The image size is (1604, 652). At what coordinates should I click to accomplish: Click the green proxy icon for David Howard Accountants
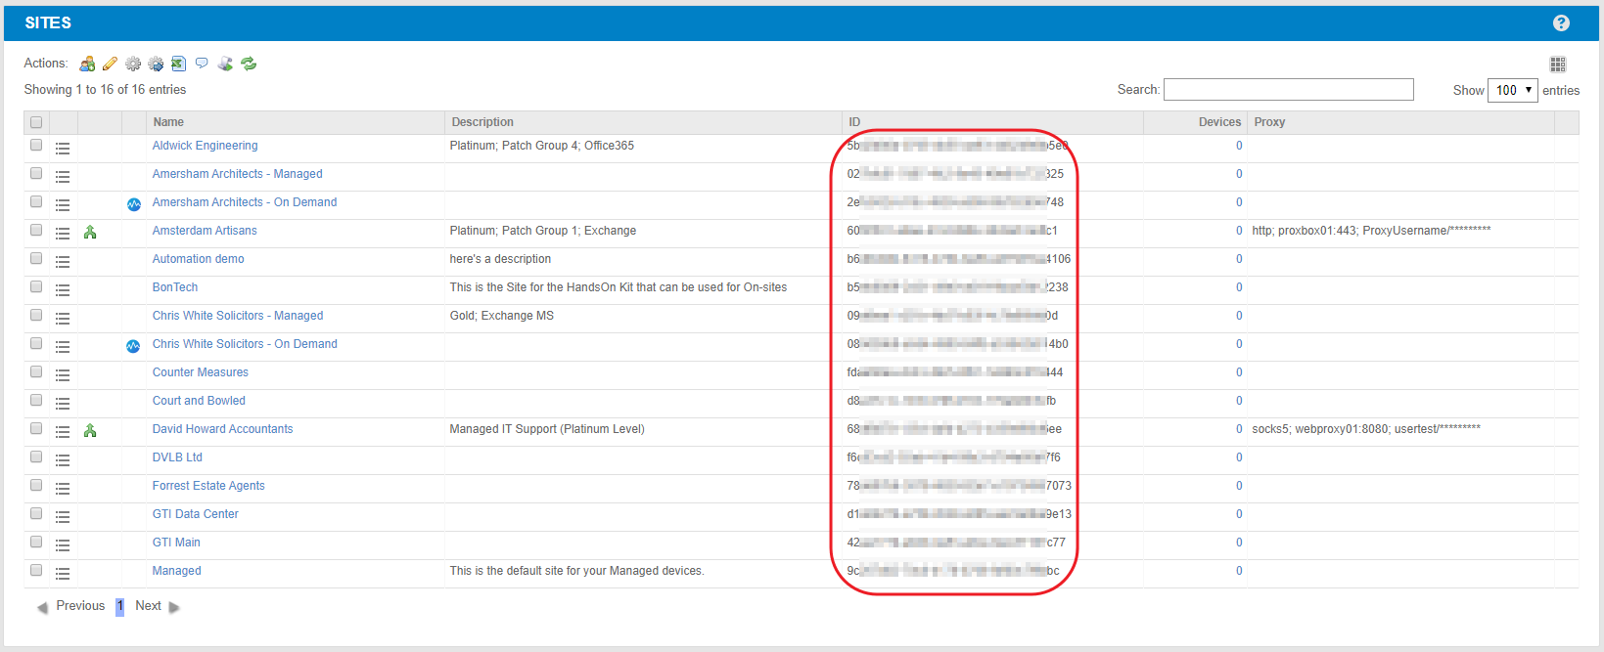click(90, 431)
